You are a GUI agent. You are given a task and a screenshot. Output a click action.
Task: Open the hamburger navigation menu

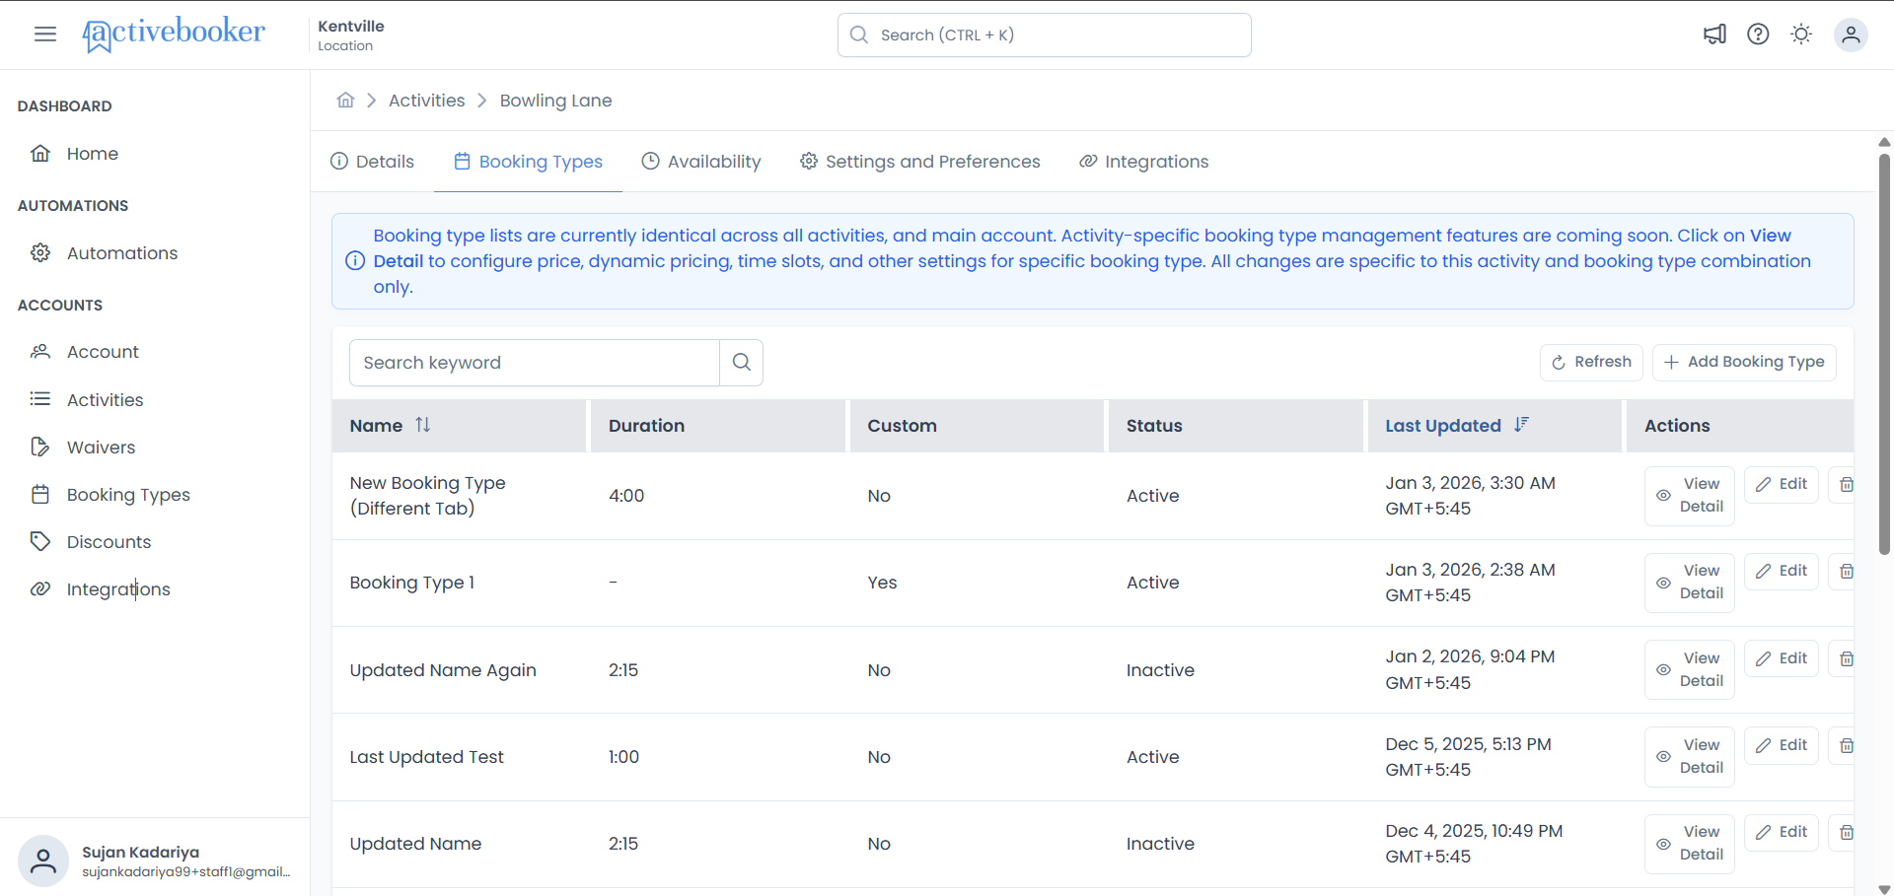click(45, 34)
